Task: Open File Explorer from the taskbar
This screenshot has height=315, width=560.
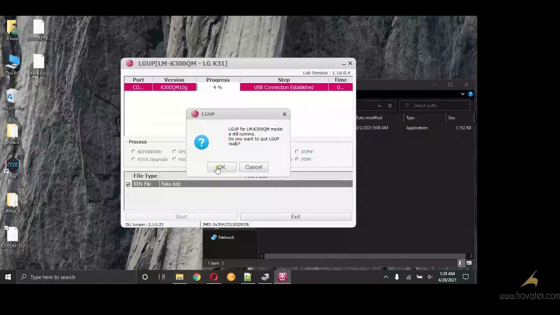Action: pyautogui.click(x=179, y=277)
